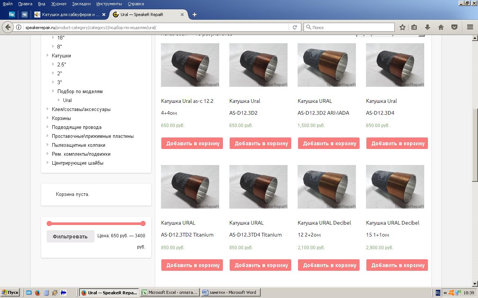Open the Файл menu
478x298 pixels.
point(7,4)
